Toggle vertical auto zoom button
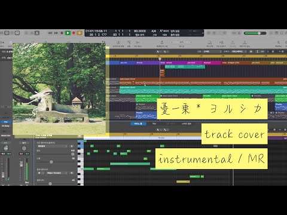 [258, 51]
